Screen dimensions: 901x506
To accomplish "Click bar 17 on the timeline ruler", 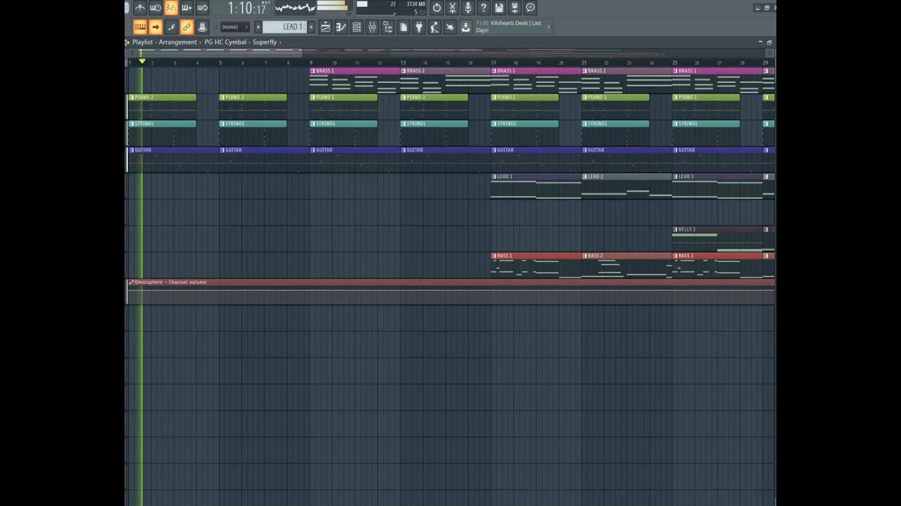I will [493, 63].
